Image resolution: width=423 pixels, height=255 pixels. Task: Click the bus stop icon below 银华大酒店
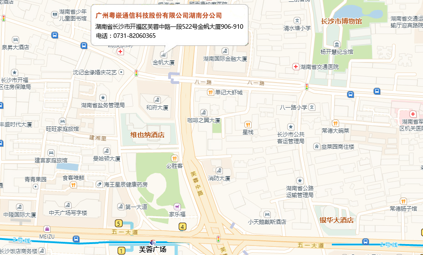point(366,241)
